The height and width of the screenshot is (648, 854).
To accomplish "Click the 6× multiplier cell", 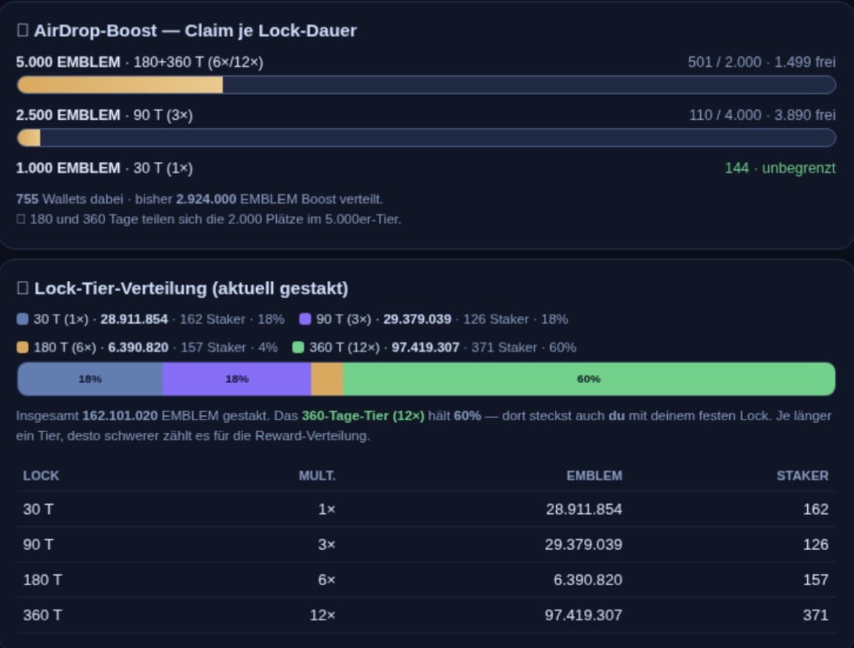I will pos(327,580).
